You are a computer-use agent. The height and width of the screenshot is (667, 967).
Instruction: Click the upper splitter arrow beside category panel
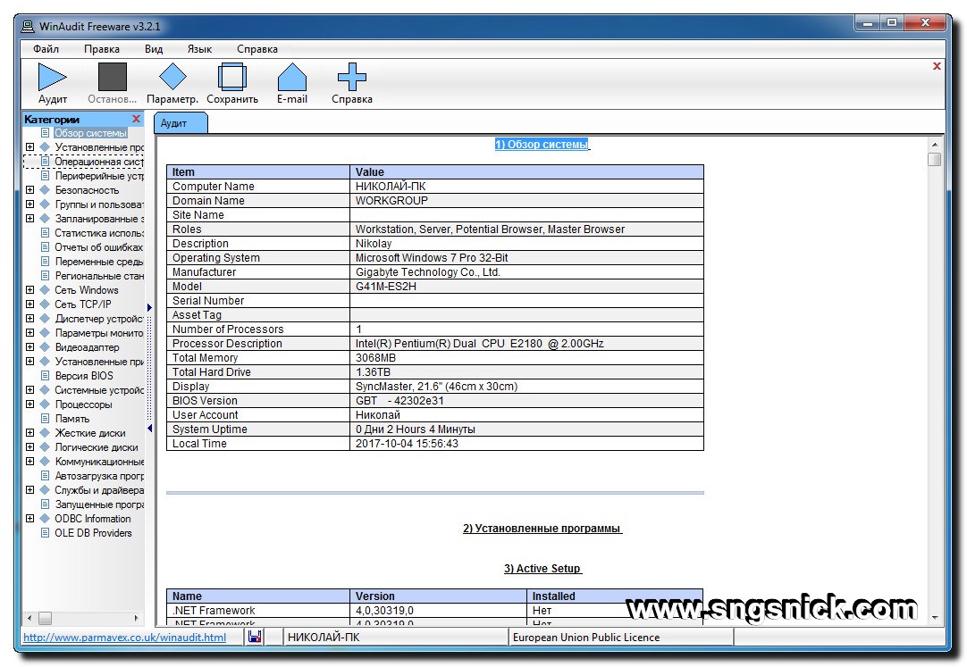coord(149,307)
